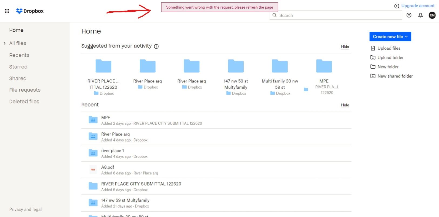Go to Home in the sidebar
439x217 pixels.
[16, 30]
